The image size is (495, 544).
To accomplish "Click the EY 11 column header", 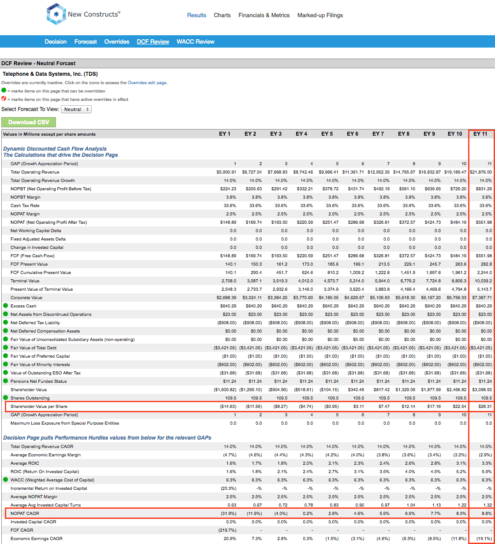I will click(480, 134).
